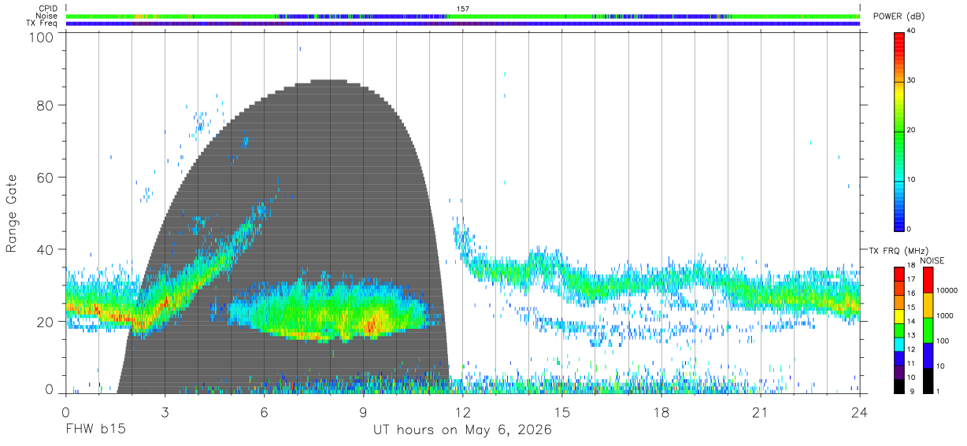Click the UT hours on May 6, 2026 caption
This screenshot has height=446, width=967.
(x=462, y=430)
